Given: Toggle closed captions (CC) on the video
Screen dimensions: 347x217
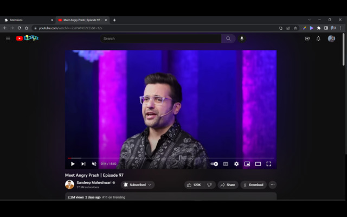Looking at the screenshot, I should coord(226,164).
